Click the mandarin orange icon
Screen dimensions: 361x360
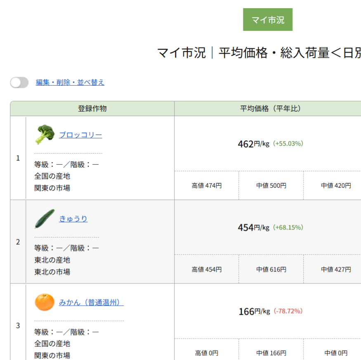click(x=45, y=302)
